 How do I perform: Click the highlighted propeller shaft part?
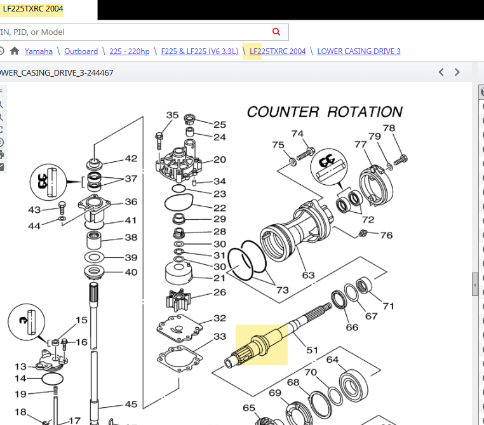coord(262,345)
